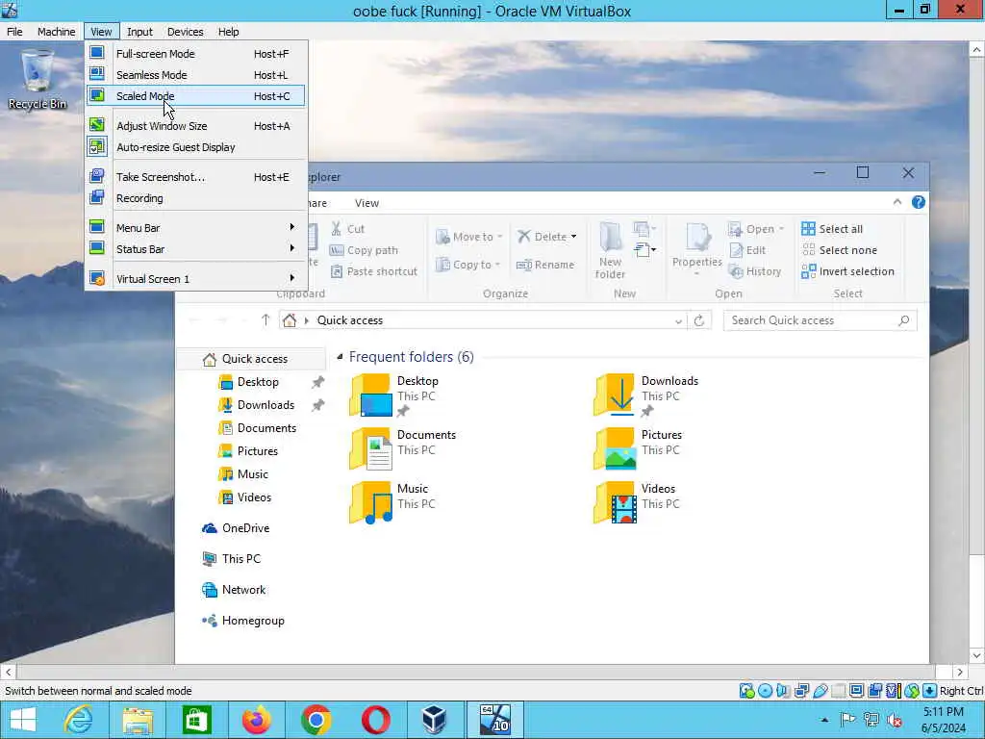
Task: Open guest Explorer View ribbon tab
Action: coord(366,203)
